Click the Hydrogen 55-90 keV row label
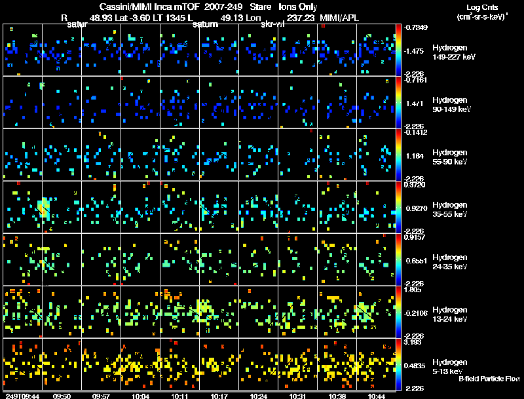The image size is (524, 399). point(450,157)
